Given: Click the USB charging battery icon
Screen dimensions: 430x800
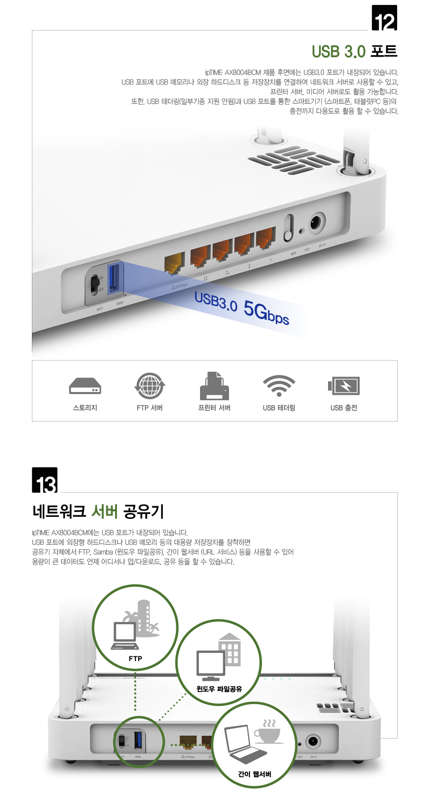Looking at the screenshot, I should pyautogui.click(x=344, y=386).
